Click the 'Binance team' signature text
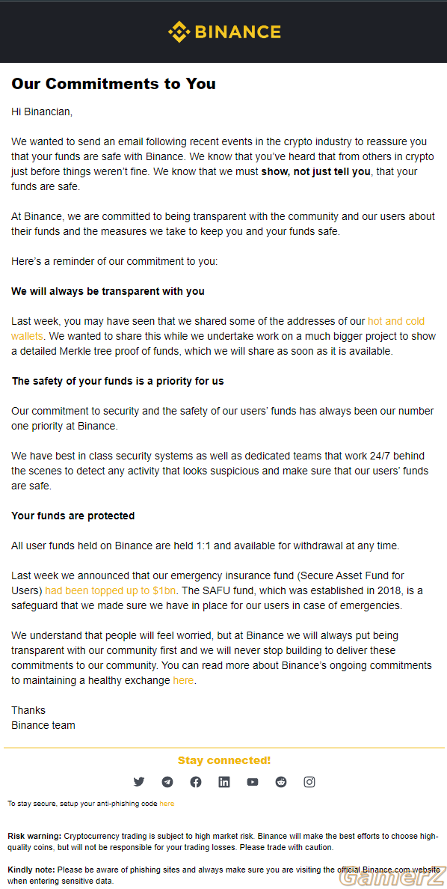The height and width of the screenshot is (889, 447). click(x=43, y=725)
